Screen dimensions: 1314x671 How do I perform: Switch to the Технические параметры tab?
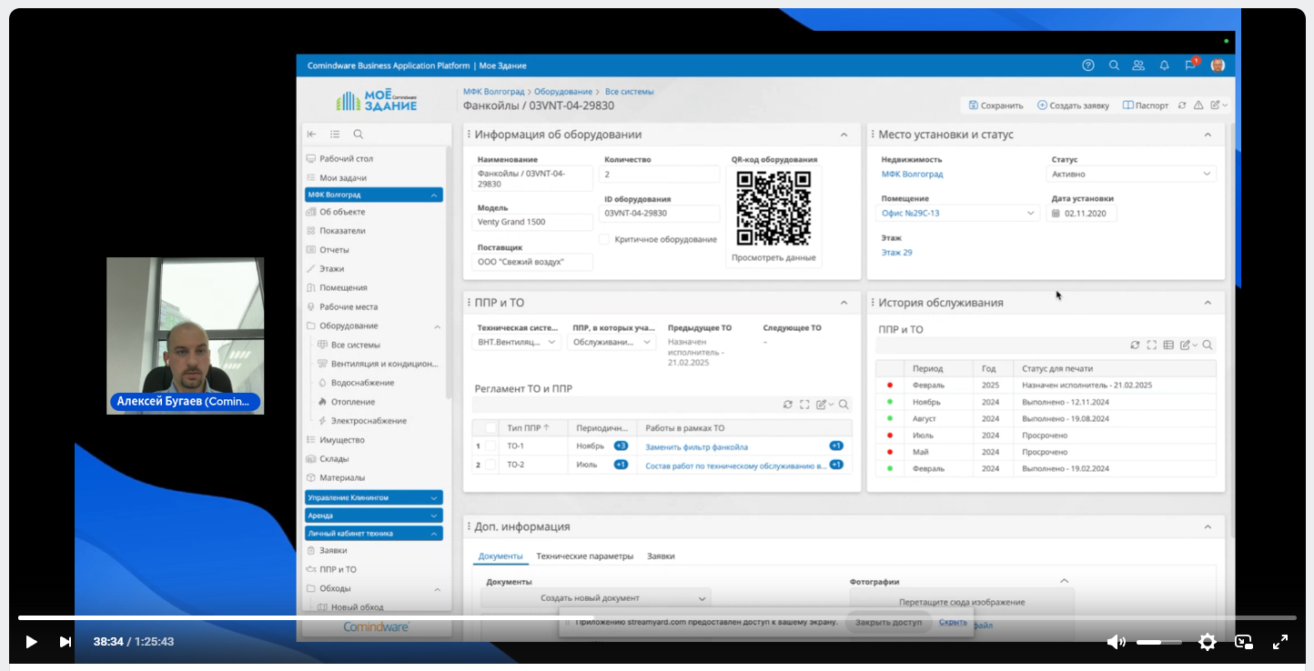pyautogui.click(x=584, y=556)
